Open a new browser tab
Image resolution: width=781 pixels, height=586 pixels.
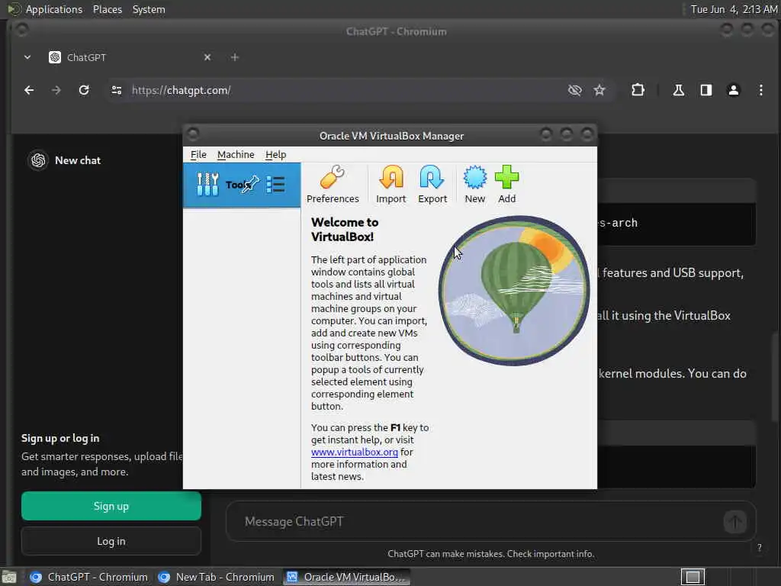(235, 57)
